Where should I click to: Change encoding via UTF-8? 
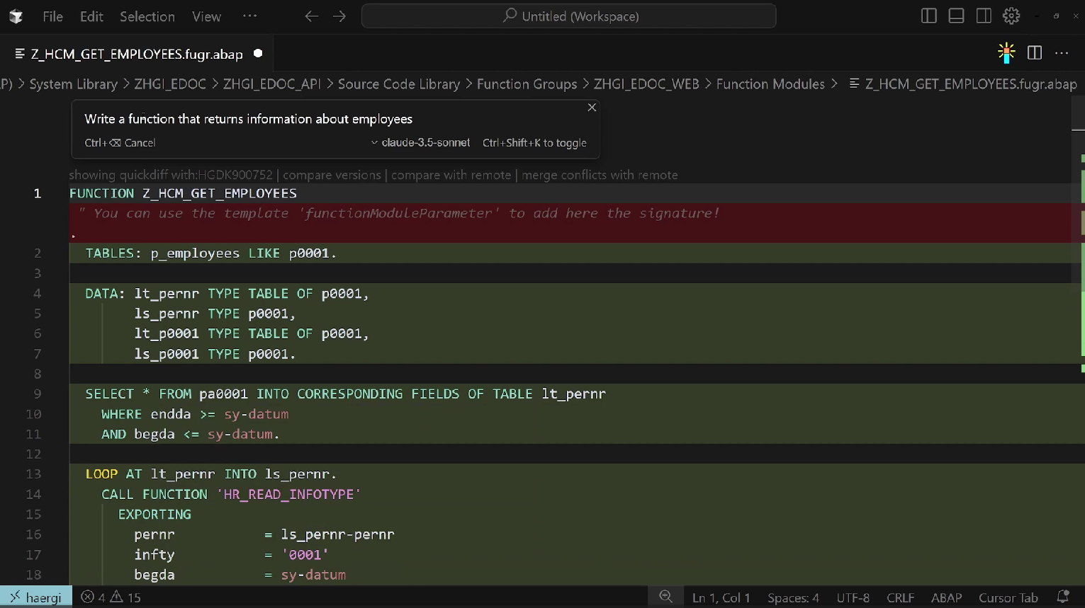pyautogui.click(x=853, y=597)
